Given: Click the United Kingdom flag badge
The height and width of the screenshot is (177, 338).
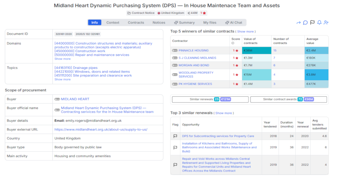Looking at the screenshot, I should coord(171,13).
